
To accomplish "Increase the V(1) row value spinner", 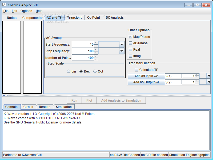I will (x=197, y=75).
